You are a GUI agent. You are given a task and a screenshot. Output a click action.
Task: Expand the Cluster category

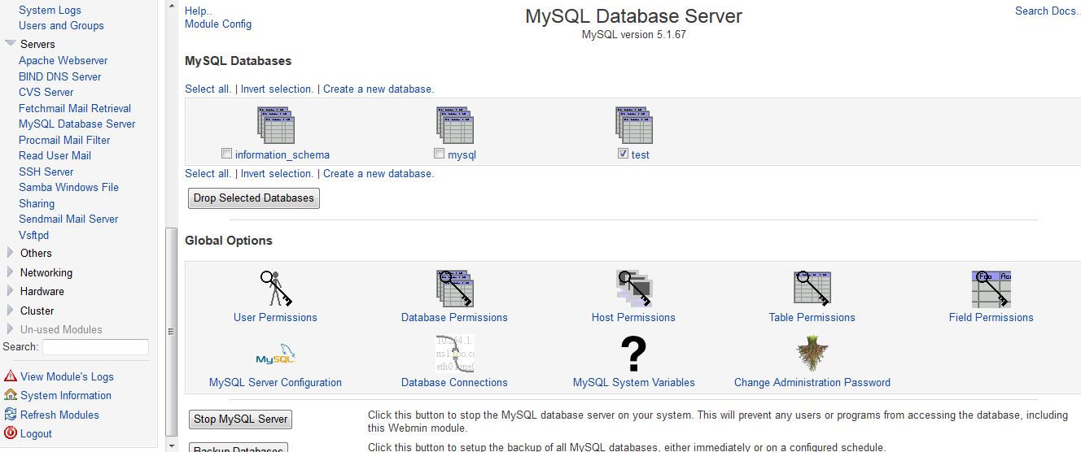(11, 311)
